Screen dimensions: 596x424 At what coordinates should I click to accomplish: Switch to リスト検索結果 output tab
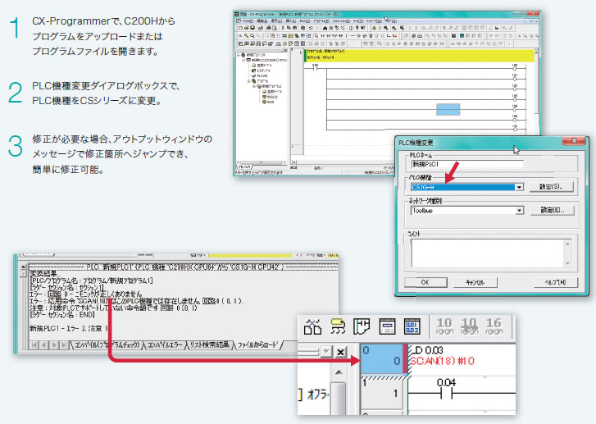[209, 345]
